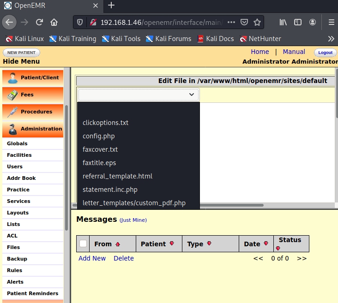This screenshot has height=303, width=338.
Task: Select statement.inc.php from the file list
Action: click(x=139, y=190)
